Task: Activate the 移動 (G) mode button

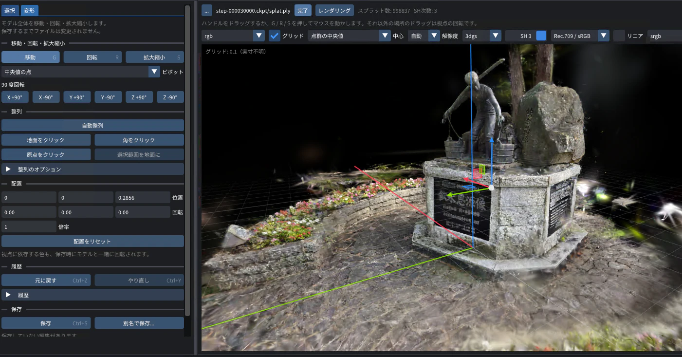Action: point(31,57)
